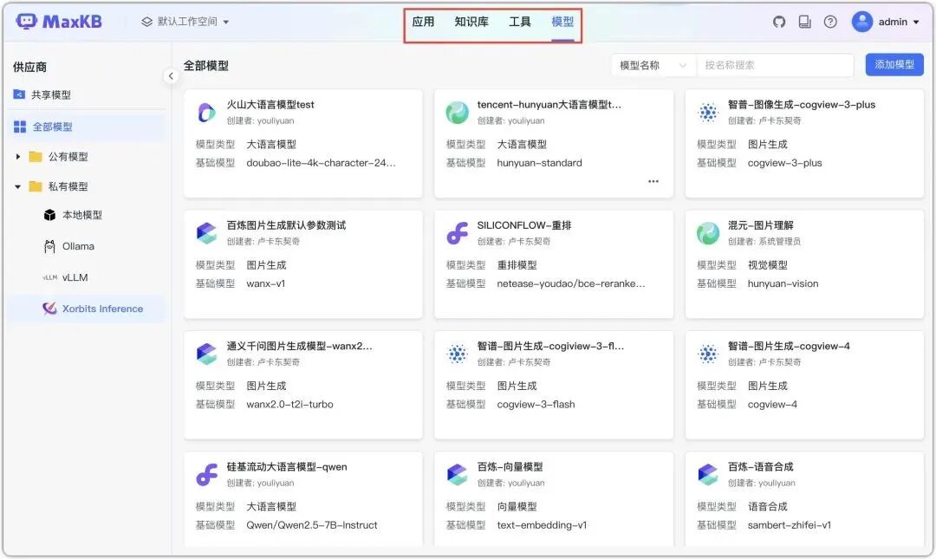Click the 语音合成 model type value
The height and width of the screenshot is (559, 936).
point(767,506)
